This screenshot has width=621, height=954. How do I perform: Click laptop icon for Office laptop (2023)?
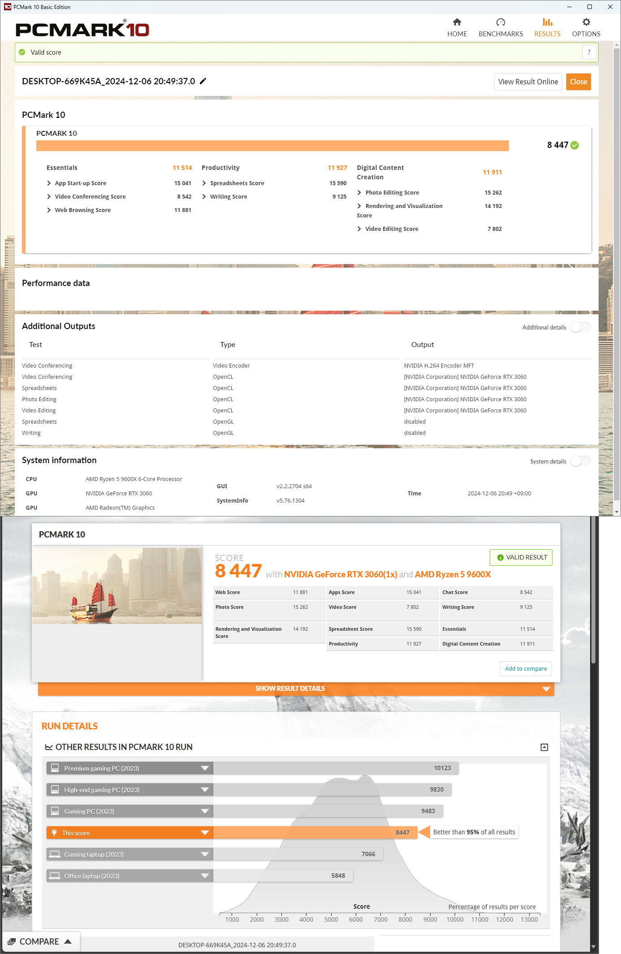[55, 876]
